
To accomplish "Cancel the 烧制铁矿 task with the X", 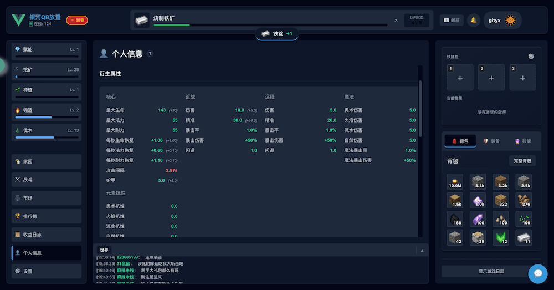I will pyautogui.click(x=396, y=20).
